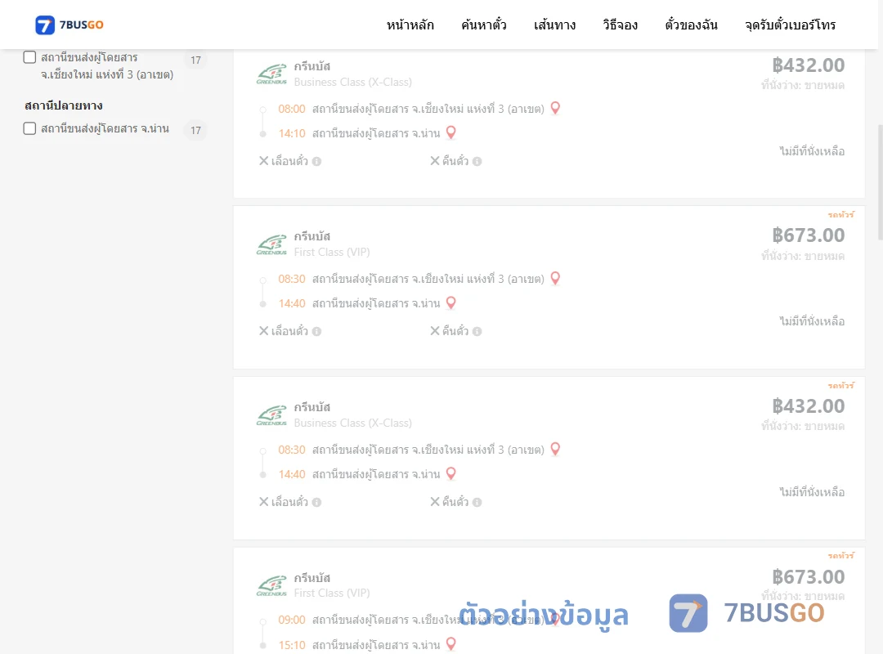The image size is (883, 654).
Task: Show เลื่อนตั๋ว info icon on 08:00 card
Action: click(x=317, y=162)
